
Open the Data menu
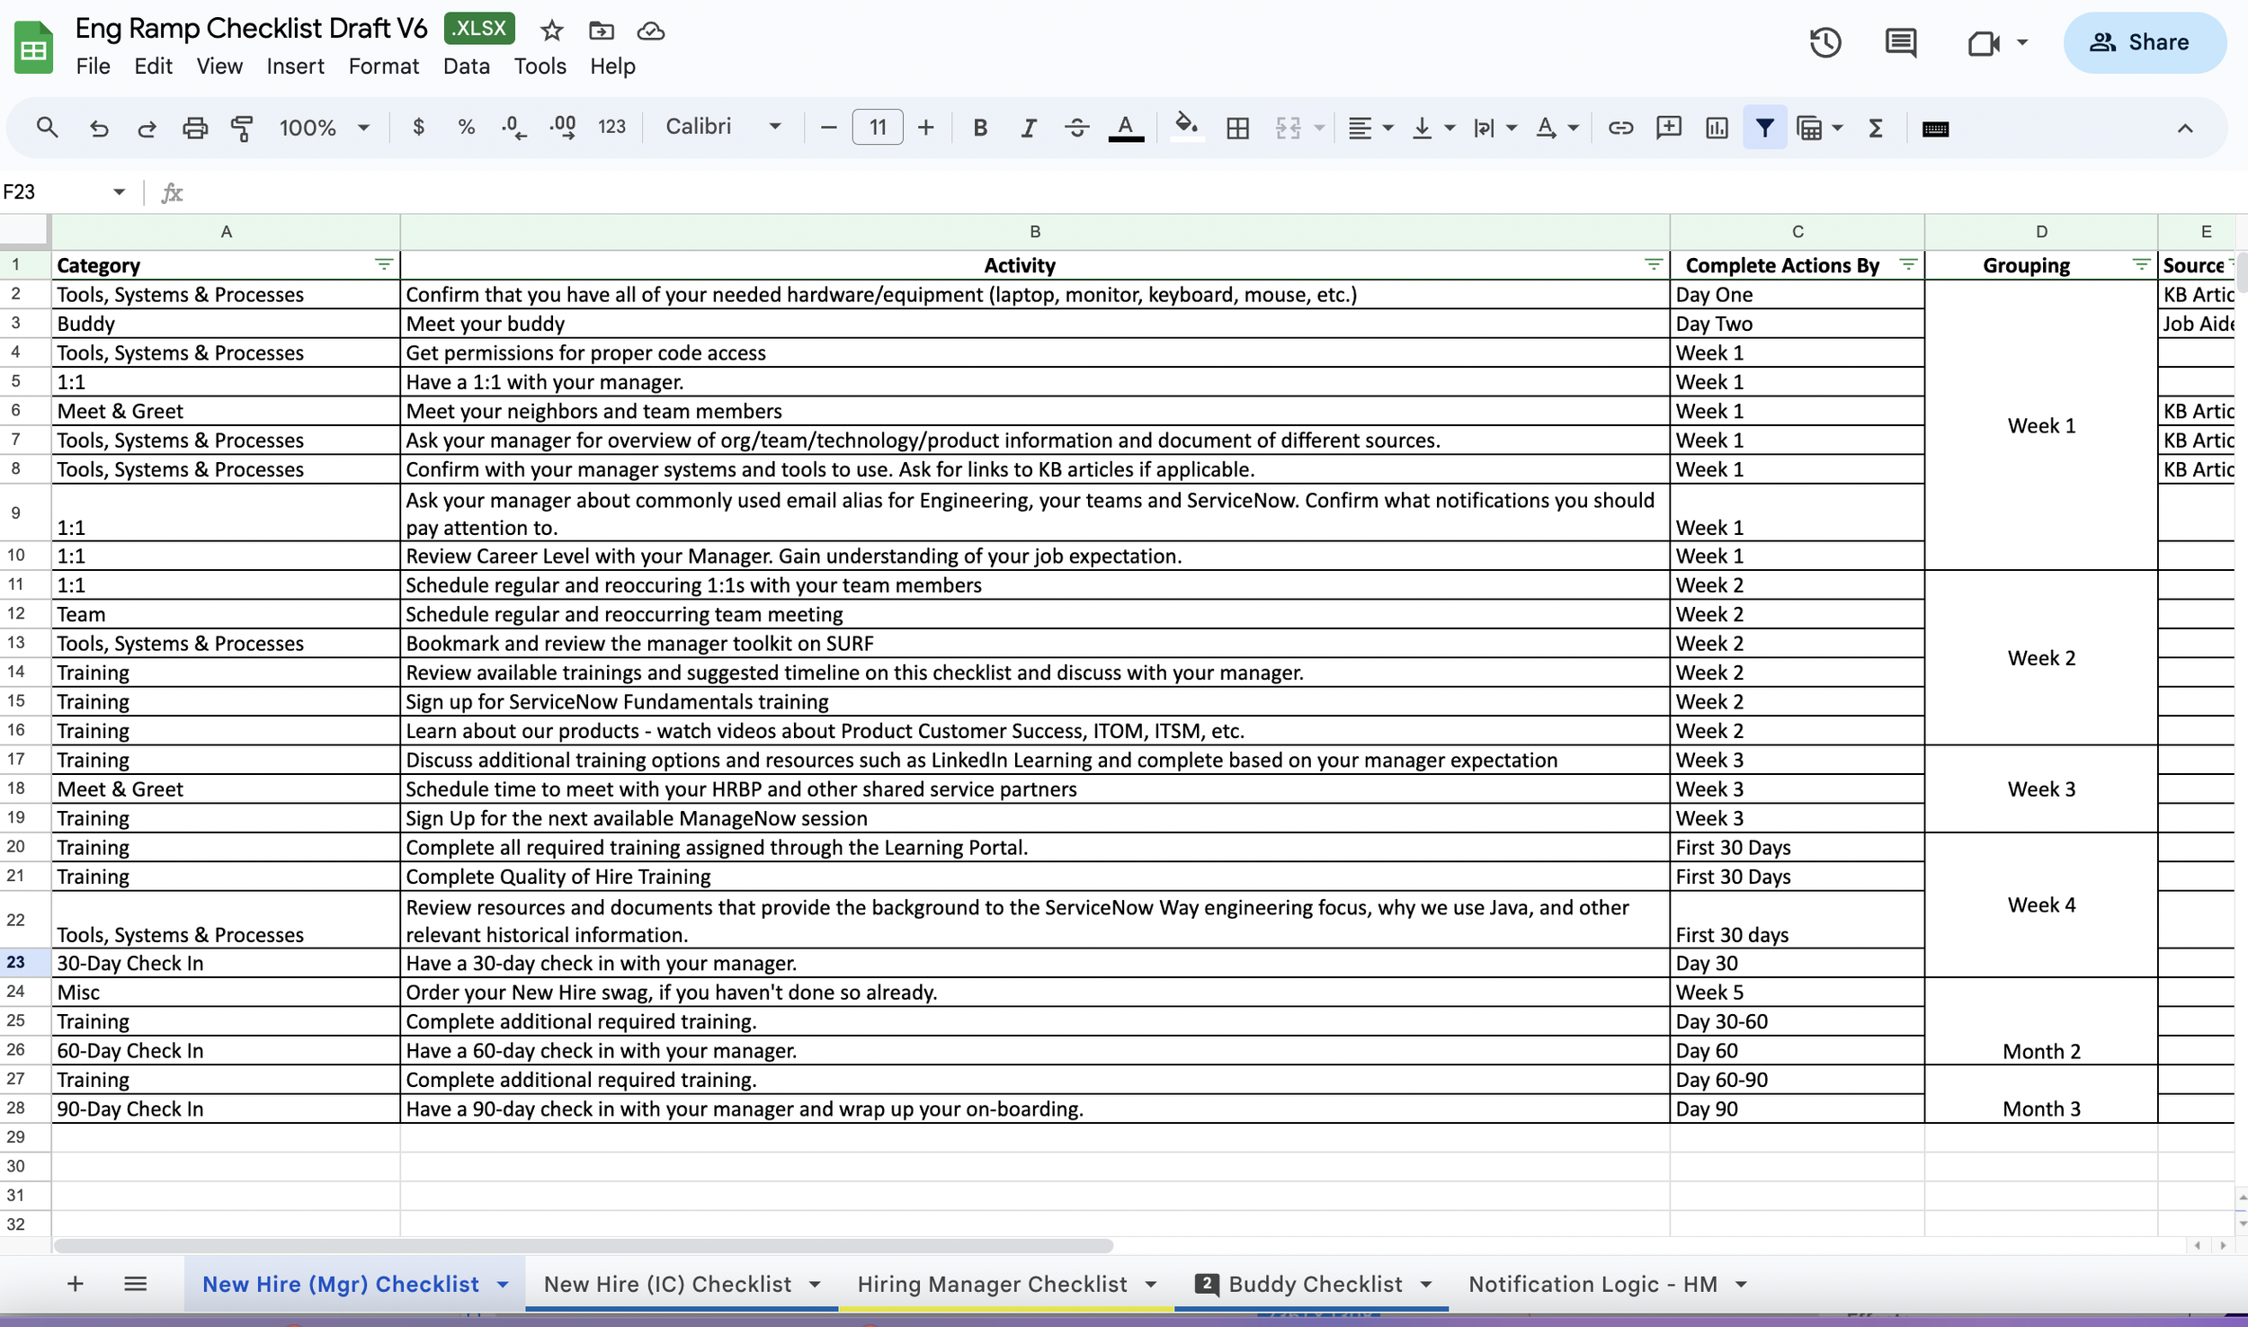pos(466,67)
